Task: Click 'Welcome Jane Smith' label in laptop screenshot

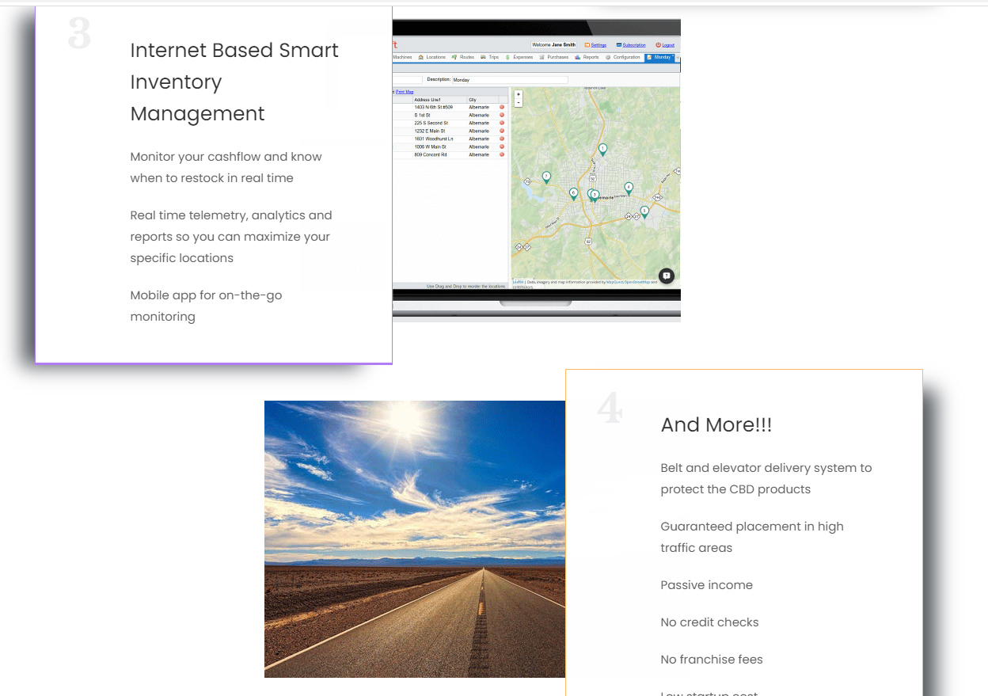Action: tap(553, 45)
